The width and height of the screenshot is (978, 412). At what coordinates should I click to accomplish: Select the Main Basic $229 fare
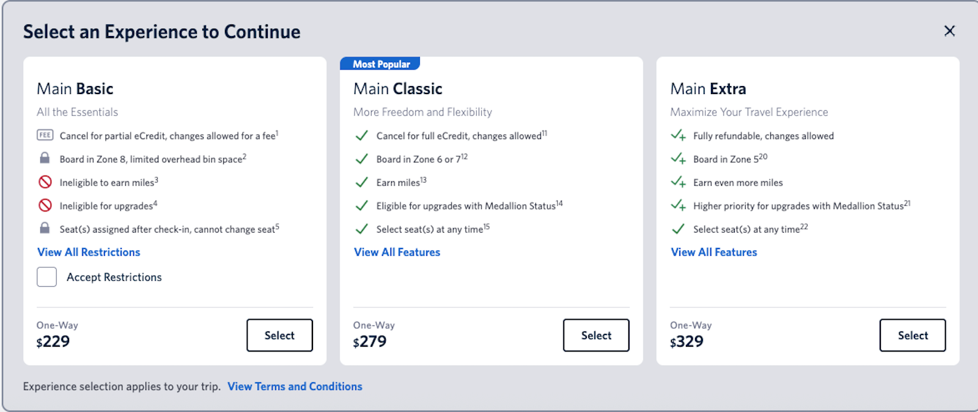pos(279,335)
